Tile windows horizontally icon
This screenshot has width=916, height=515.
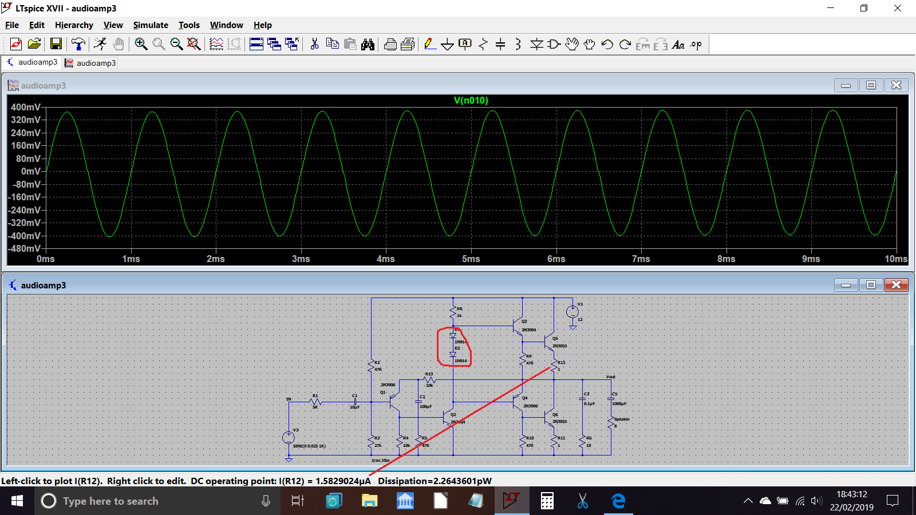[256, 44]
